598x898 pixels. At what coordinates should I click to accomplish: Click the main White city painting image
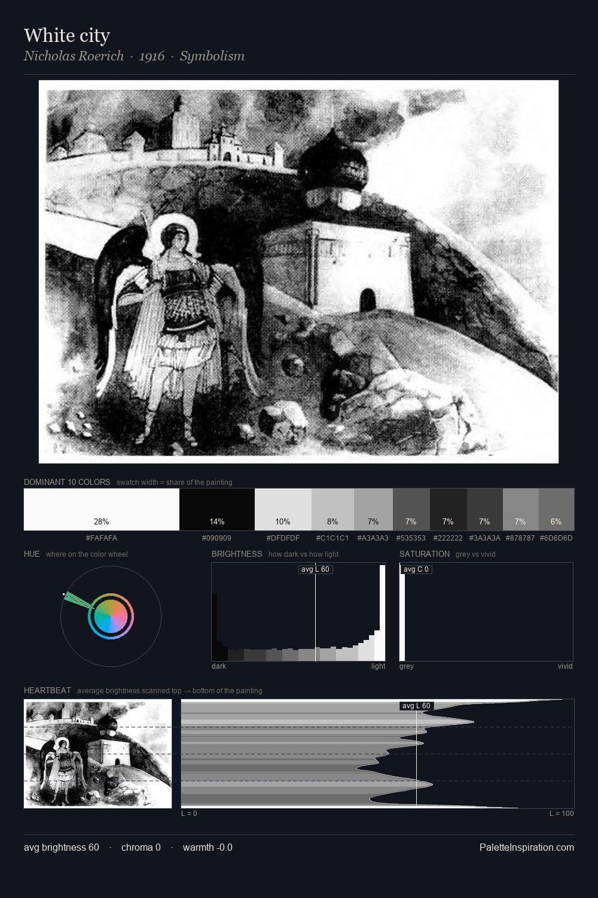pos(298,272)
